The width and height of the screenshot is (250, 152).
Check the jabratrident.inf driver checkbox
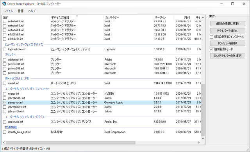click(x=5, y=107)
